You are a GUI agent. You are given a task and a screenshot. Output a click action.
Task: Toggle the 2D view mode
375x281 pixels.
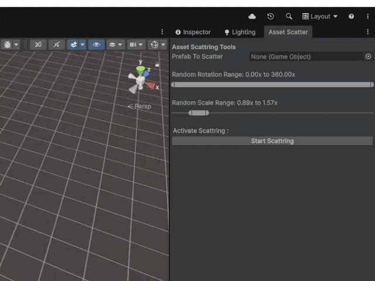pyautogui.click(x=38, y=44)
